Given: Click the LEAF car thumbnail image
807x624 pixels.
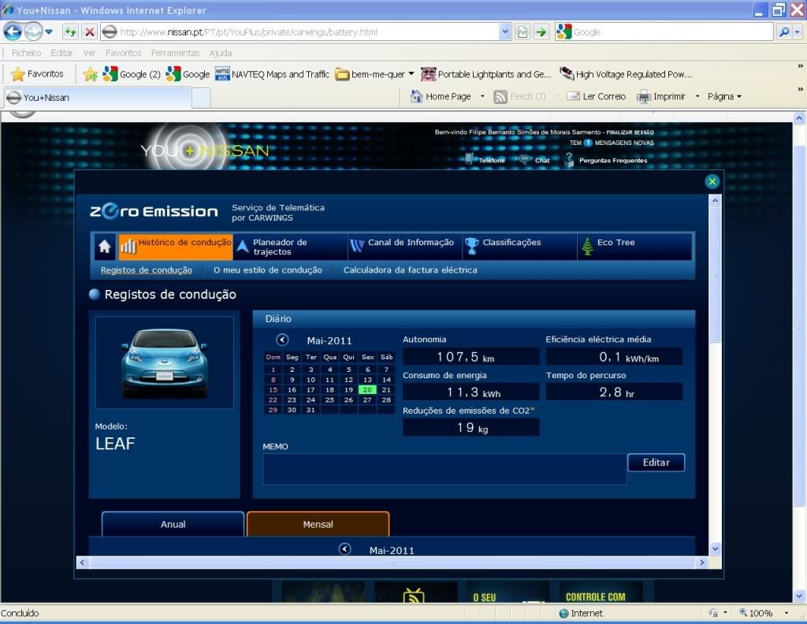Looking at the screenshot, I should coord(165,362).
